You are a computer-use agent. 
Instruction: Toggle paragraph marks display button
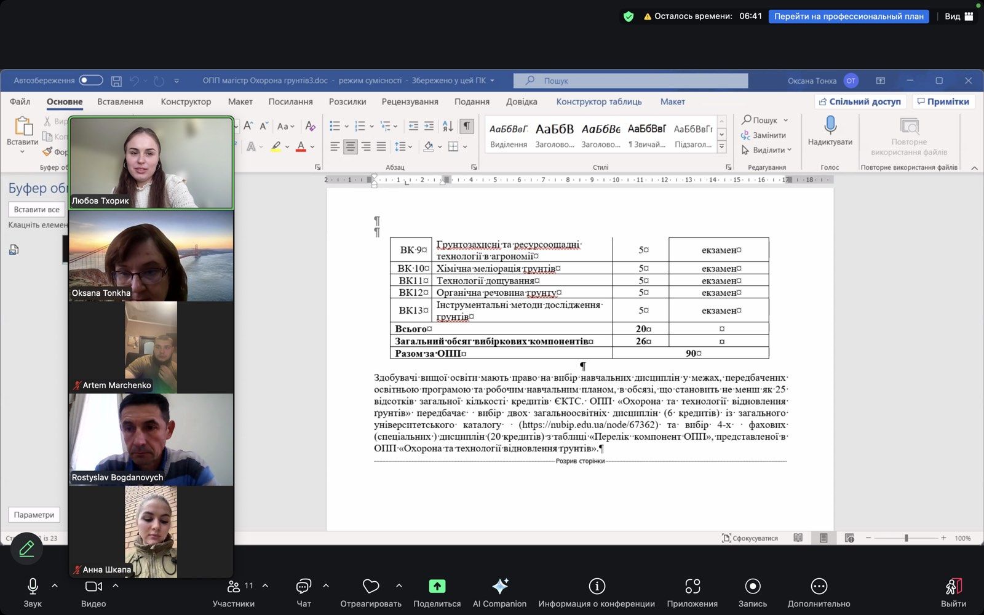tap(467, 126)
